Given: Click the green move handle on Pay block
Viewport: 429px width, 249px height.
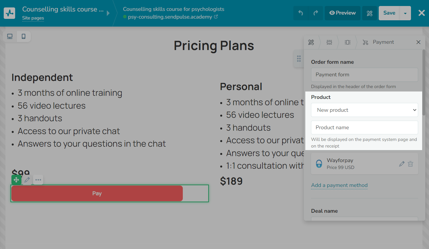Looking at the screenshot, I should tap(16, 180).
